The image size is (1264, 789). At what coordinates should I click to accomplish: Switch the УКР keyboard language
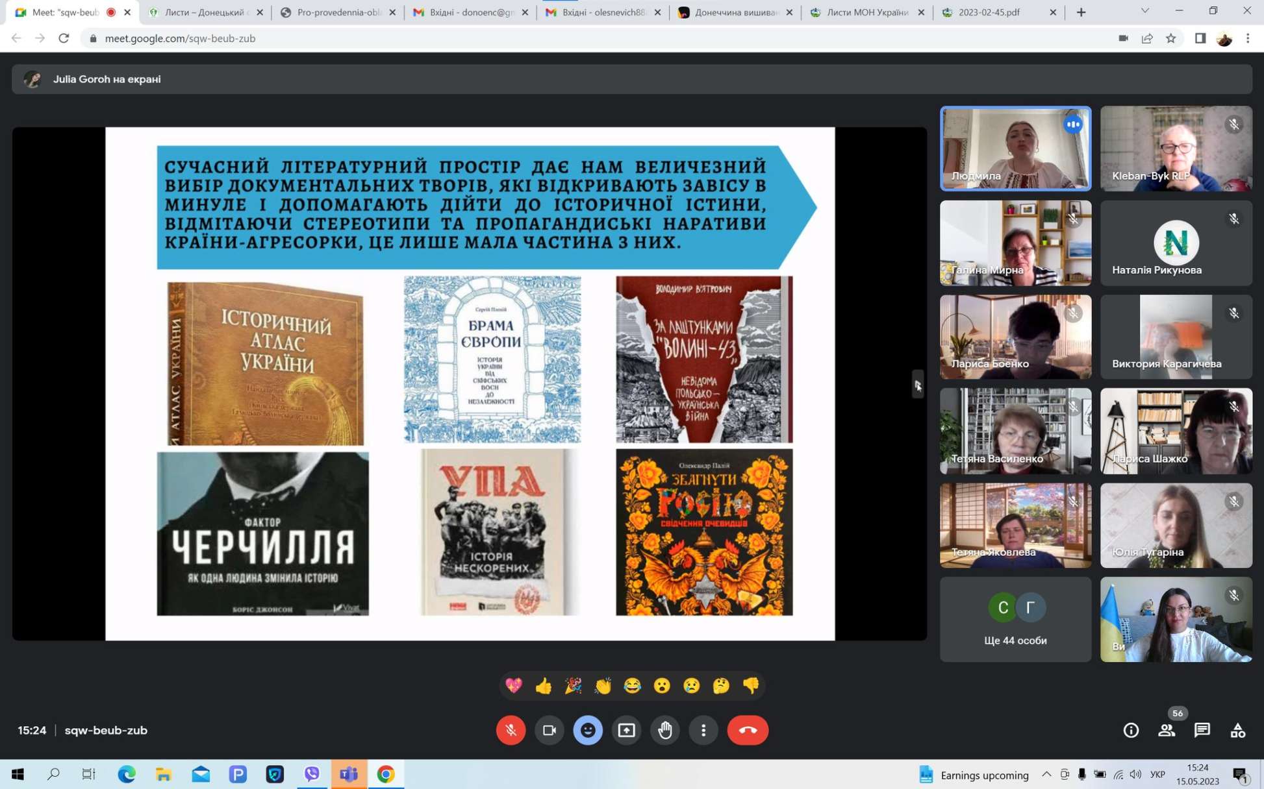pyautogui.click(x=1157, y=774)
